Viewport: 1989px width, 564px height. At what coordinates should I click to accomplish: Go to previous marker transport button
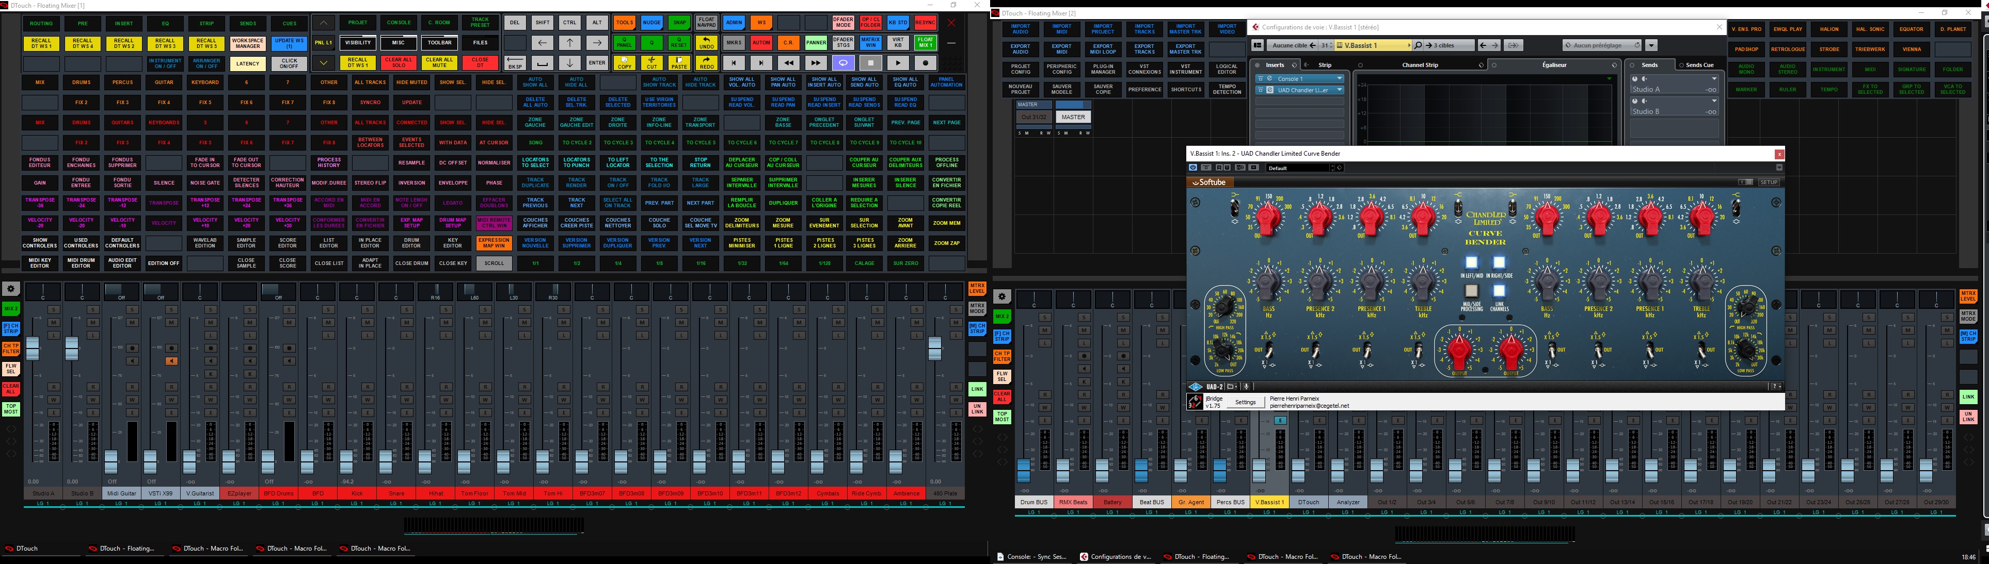click(734, 62)
